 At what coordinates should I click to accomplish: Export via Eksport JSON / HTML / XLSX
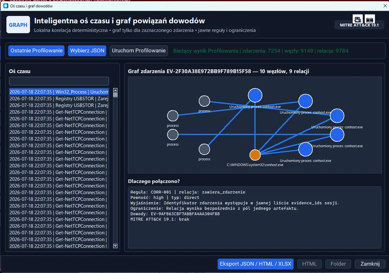[x=256, y=264]
